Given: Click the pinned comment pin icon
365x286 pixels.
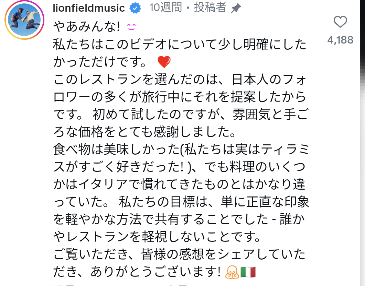Looking at the screenshot, I should click(236, 9).
